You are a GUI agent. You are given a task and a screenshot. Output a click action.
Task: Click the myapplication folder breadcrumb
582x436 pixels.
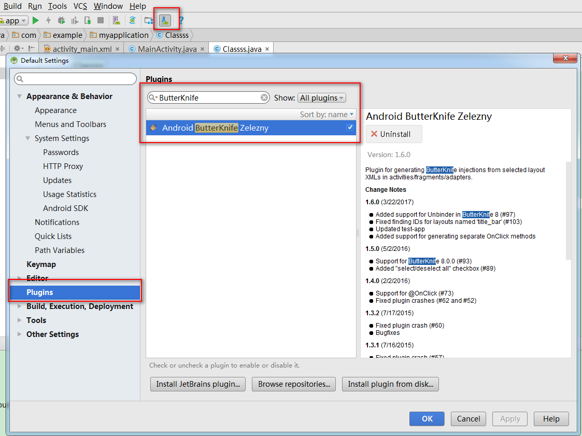pyautogui.click(x=119, y=35)
